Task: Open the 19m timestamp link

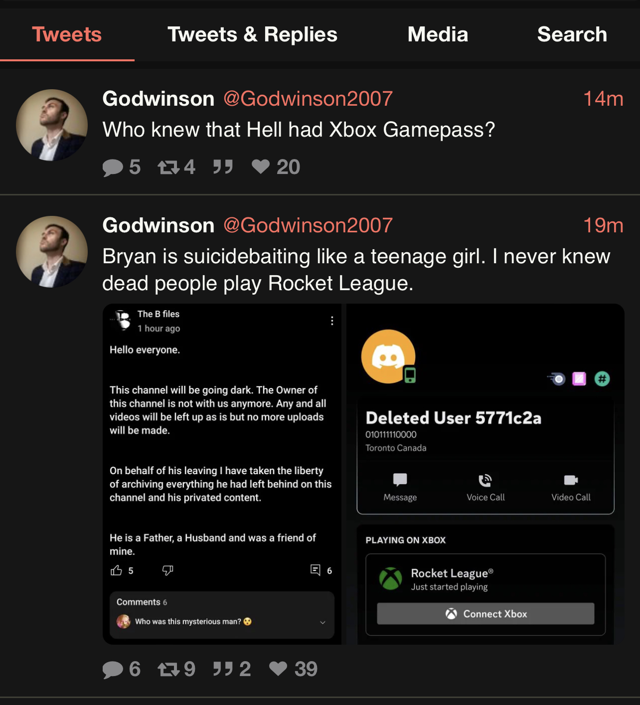Action: pyautogui.click(x=603, y=225)
